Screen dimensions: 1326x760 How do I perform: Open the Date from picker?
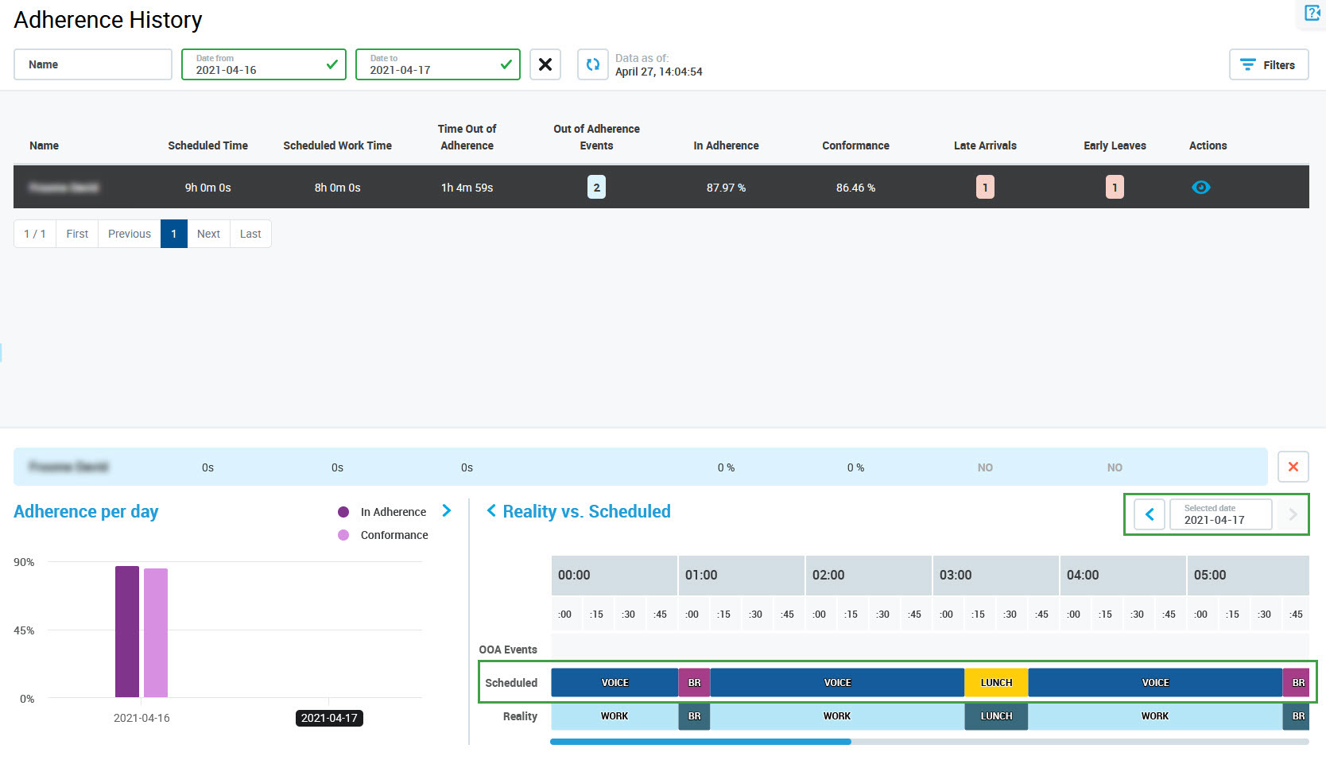[x=263, y=64]
